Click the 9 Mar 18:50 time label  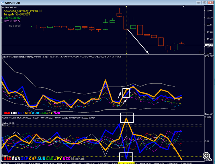21,163
